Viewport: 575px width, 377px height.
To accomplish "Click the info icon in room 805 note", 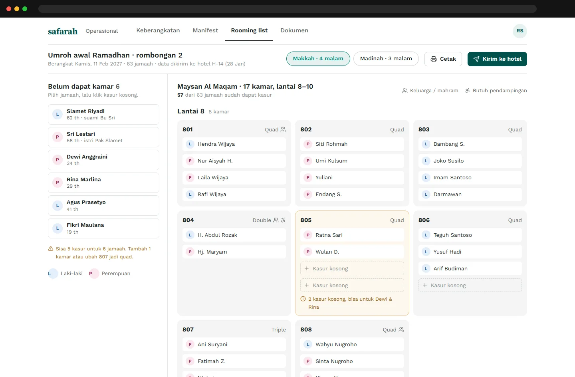I will (303, 299).
